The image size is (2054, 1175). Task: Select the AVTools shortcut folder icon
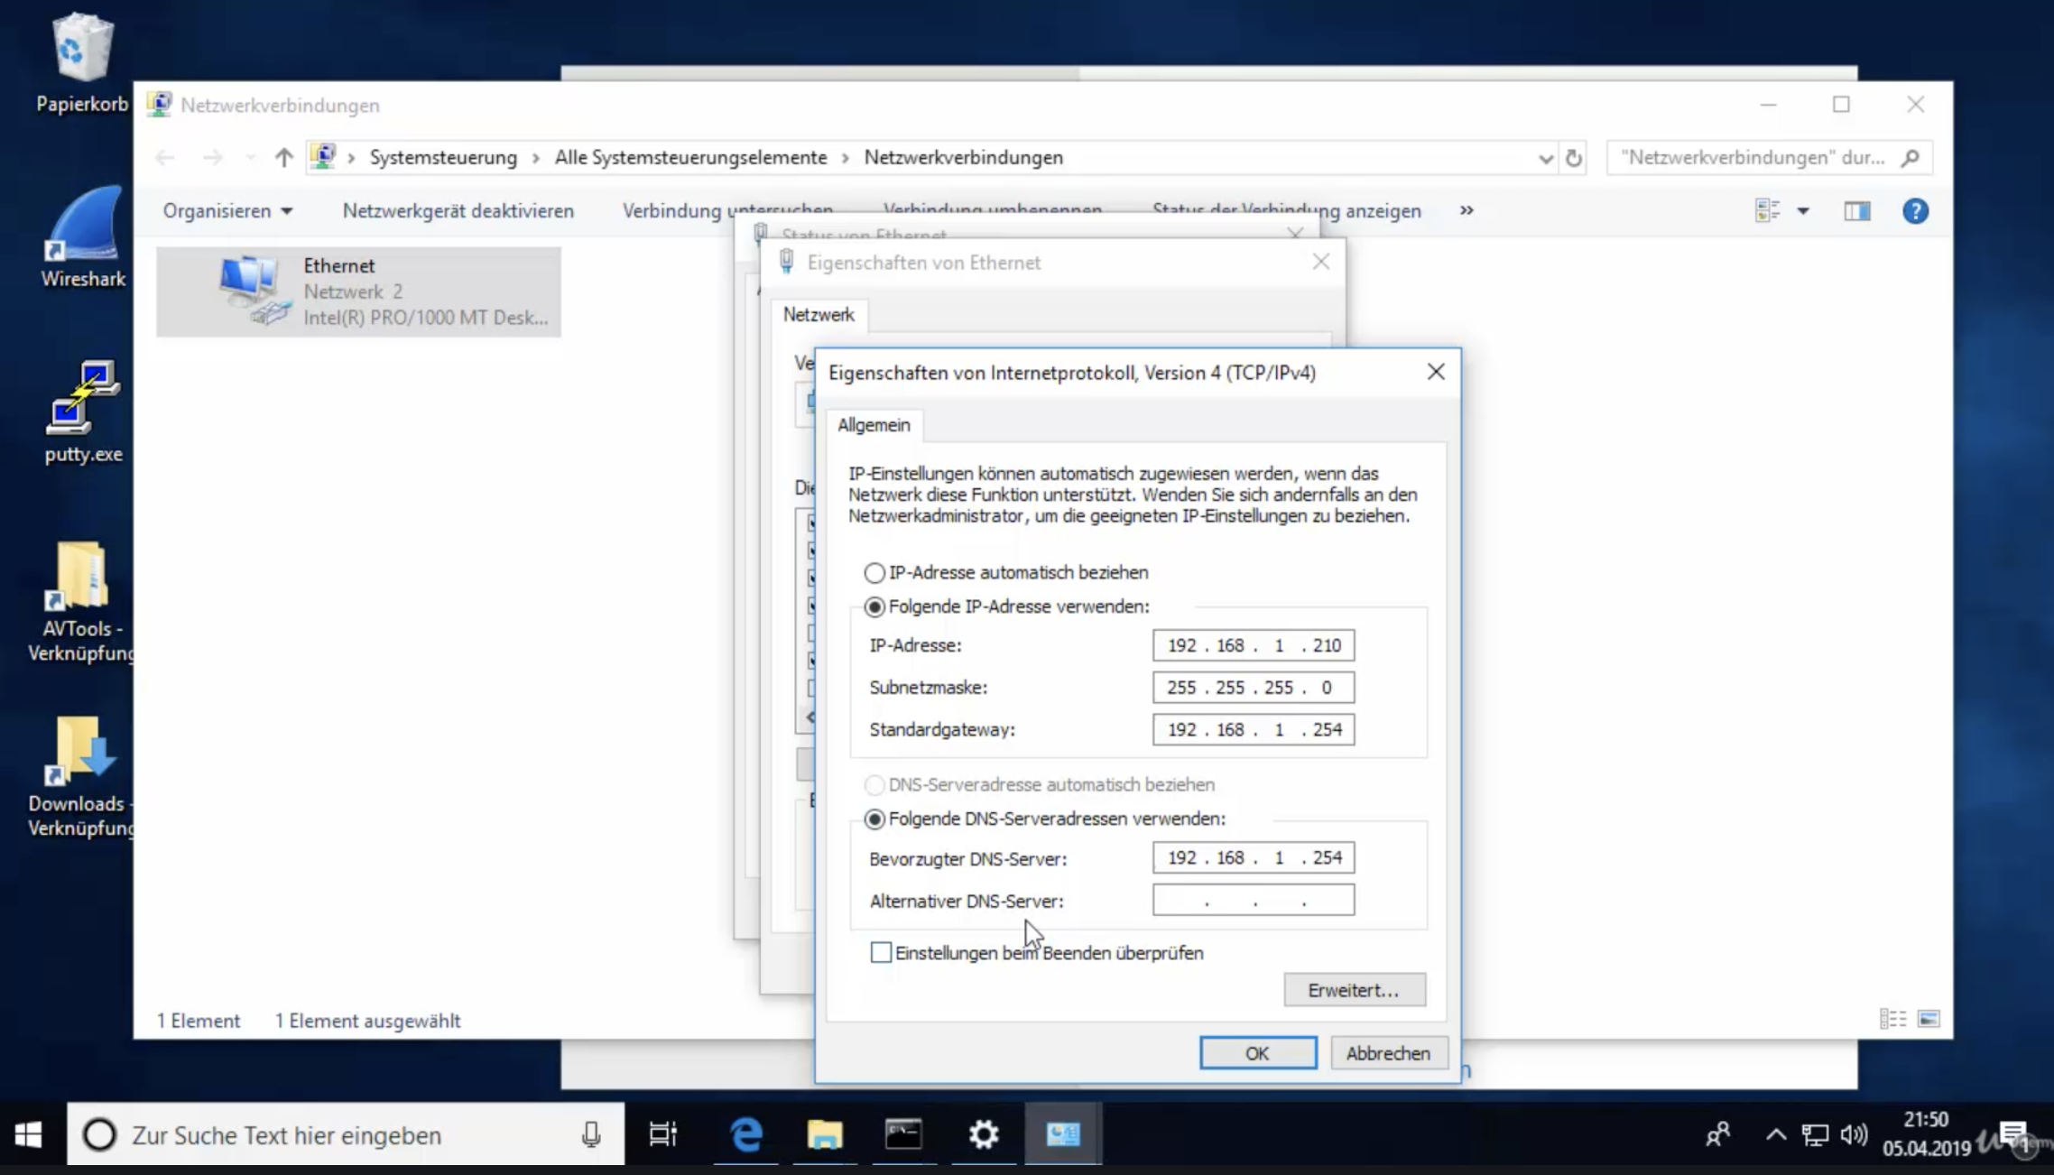79,576
